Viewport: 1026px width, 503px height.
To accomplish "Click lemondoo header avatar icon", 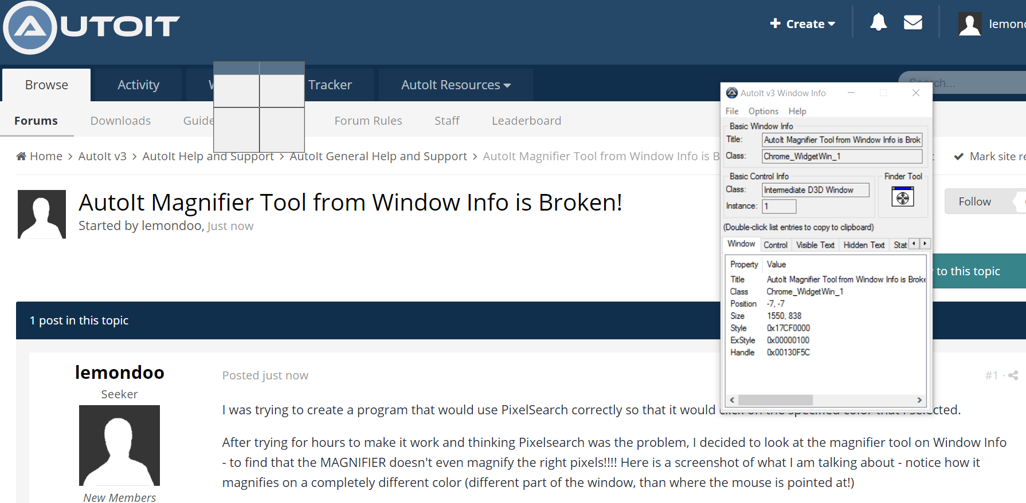I will coord(970,23).
